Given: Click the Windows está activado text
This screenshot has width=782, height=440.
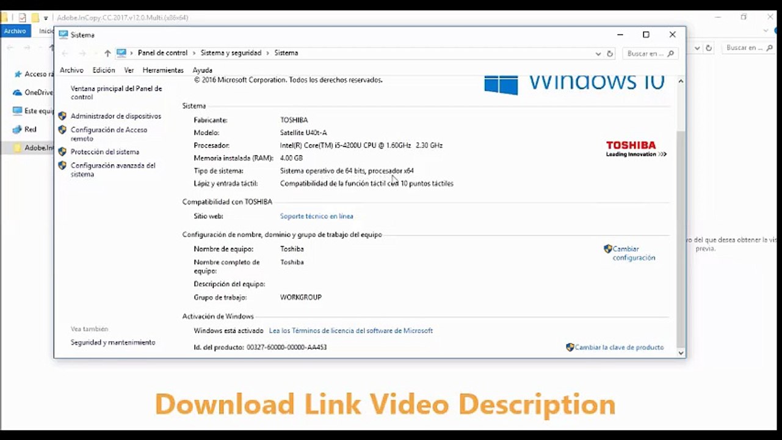Looking at the screenshot, I should tap(228, 331).
